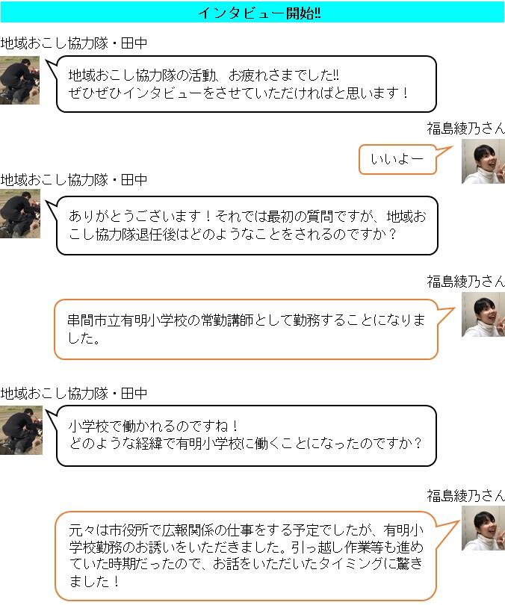Screen dimensions: 505x605
Task: Click Fukushima's avatar beside 元々は市役所 bubble
Action: click(x=483, y=528)
